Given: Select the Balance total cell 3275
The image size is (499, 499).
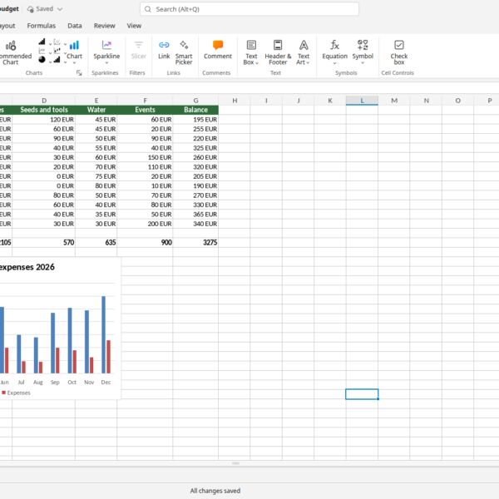Looking at the screenshot, I should point(195,243).
